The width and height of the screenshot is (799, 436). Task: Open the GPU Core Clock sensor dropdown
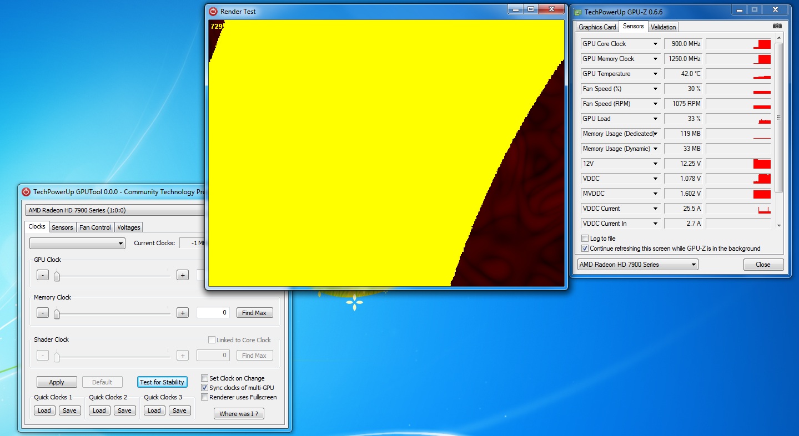coord(655,44)
